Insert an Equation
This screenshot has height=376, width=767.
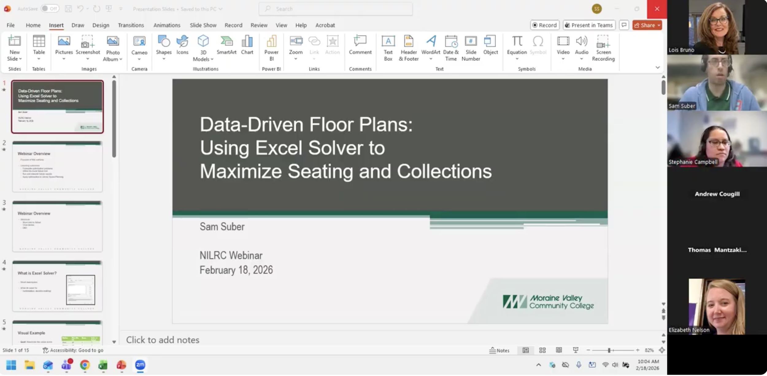516,46
